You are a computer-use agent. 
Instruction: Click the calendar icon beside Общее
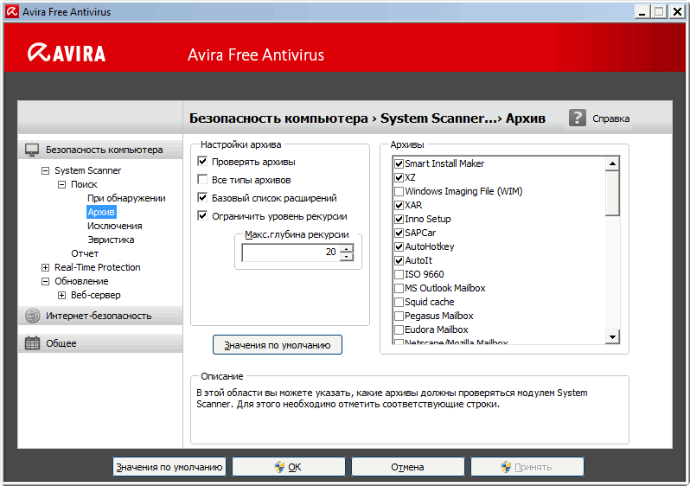click(x=32, y=343)
